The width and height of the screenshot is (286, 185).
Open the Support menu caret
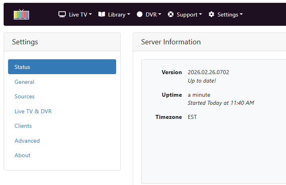[x=200, y=15]
